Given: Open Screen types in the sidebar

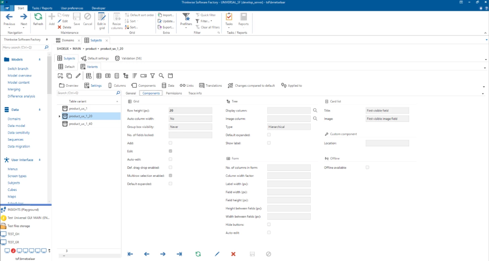Looking at the screenshot, I should pyautogui.click(x=17, y=176).
